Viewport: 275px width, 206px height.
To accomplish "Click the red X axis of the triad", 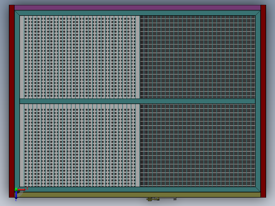I will pyautogui.click(x=22, y=189).
